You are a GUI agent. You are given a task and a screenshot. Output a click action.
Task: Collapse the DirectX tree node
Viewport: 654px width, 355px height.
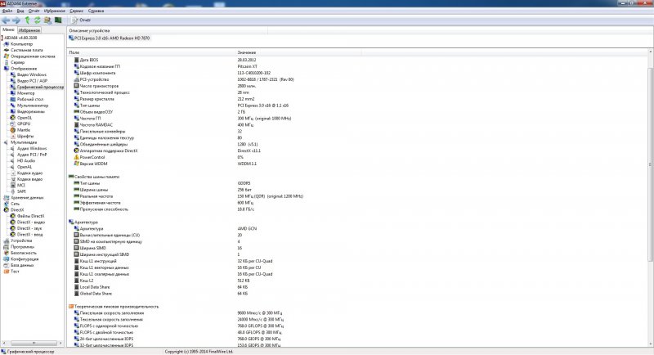[x=2, y=209]
